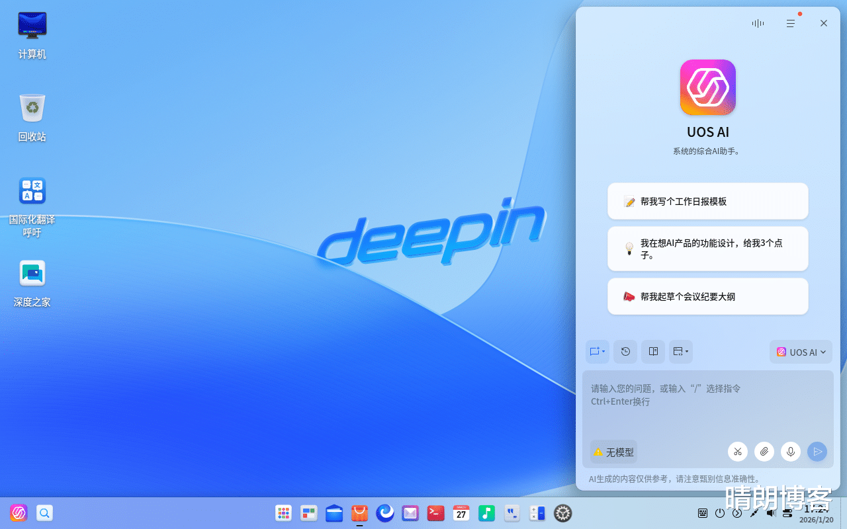Expand the tray arrow icon
The image size is (847, 529).
(x=737, y=513)
